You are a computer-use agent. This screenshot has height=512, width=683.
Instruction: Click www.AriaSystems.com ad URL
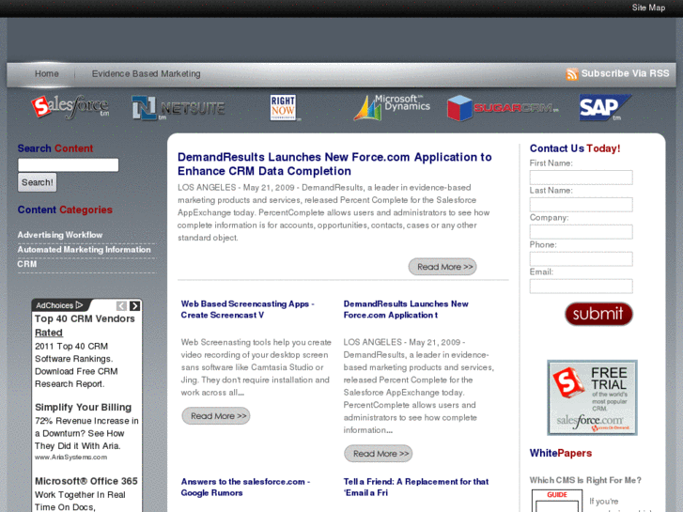point(71,458)
